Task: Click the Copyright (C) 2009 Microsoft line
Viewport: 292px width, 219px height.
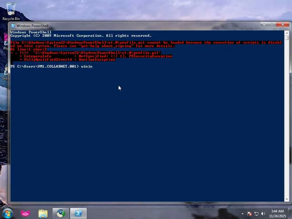Action: pos(81,36)
